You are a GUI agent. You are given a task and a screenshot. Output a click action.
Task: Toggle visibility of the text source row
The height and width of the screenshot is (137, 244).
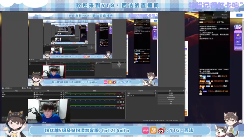pyautogui.click(x=61, y=93)
